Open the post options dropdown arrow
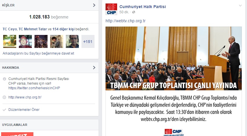Image resolution: width=247 pixels, height=136 pixels. click(240, 6)
